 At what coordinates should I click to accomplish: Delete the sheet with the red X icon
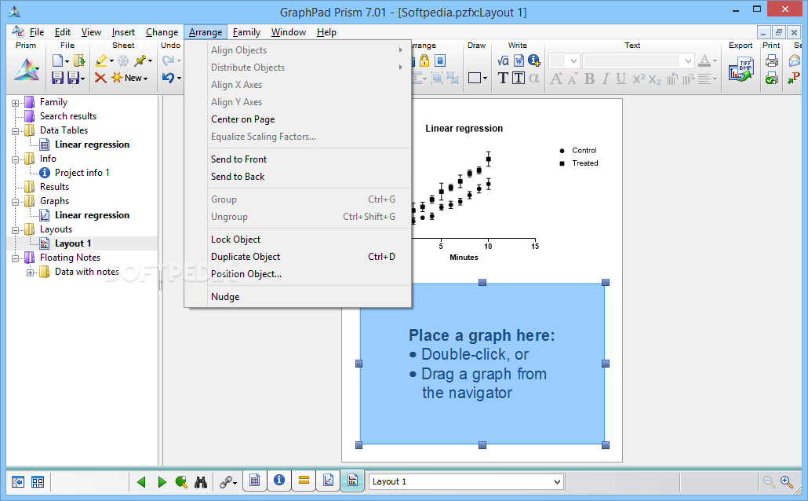tap(100, 78)
